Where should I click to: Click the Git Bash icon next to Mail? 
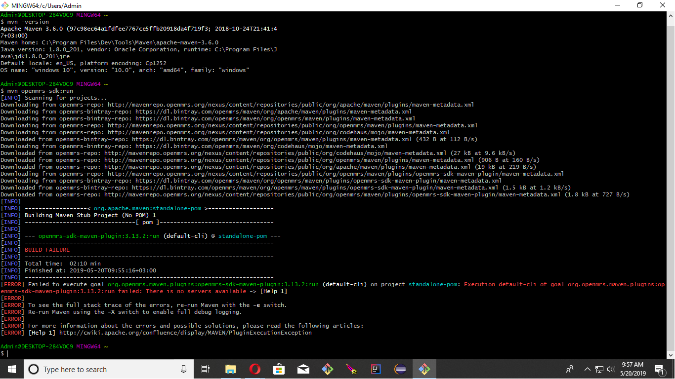click(327, 369)
